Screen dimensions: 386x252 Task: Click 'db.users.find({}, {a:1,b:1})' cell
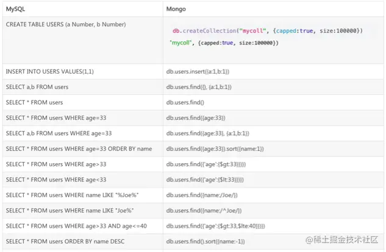tap(273, 87)
